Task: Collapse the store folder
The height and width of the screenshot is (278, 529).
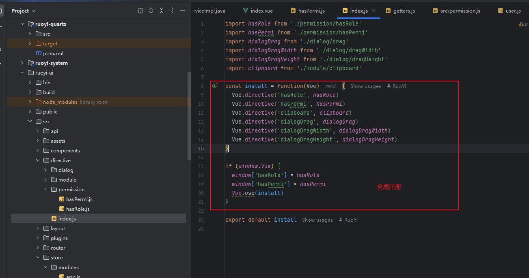Action: pyautogui.click(x=38, y=257)
